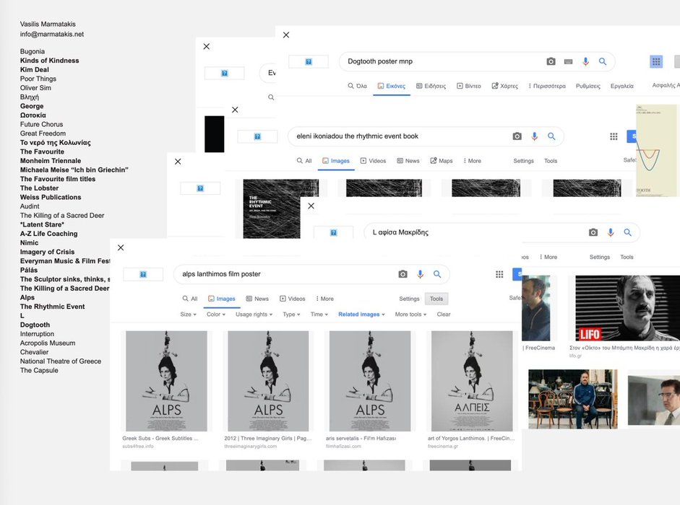Switch to the Χάρτες tab
Screen dimensions: 680x505
click(x=504, y=86)
